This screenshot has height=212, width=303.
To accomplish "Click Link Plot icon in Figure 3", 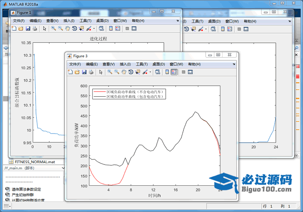I will tap(158, 72).
